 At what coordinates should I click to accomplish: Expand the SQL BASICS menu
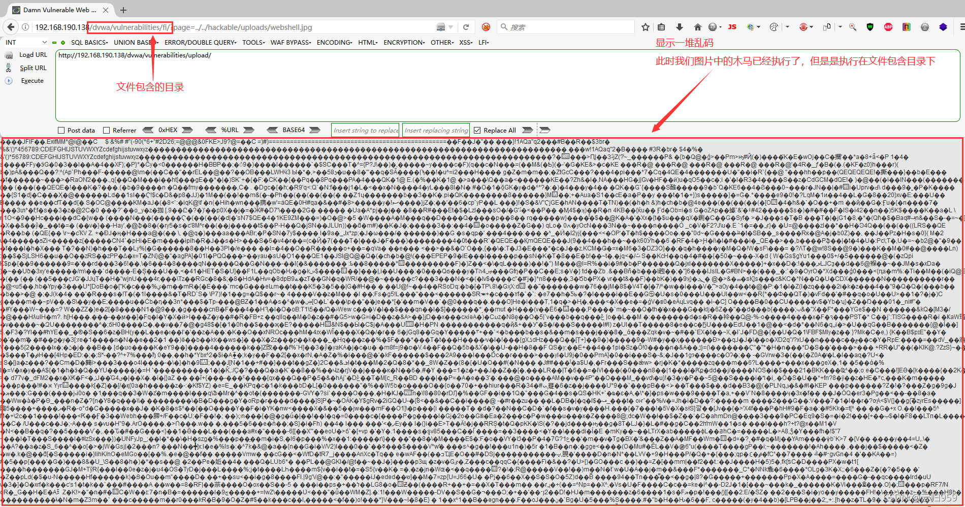pyautogui.click(x=89, y=43)
